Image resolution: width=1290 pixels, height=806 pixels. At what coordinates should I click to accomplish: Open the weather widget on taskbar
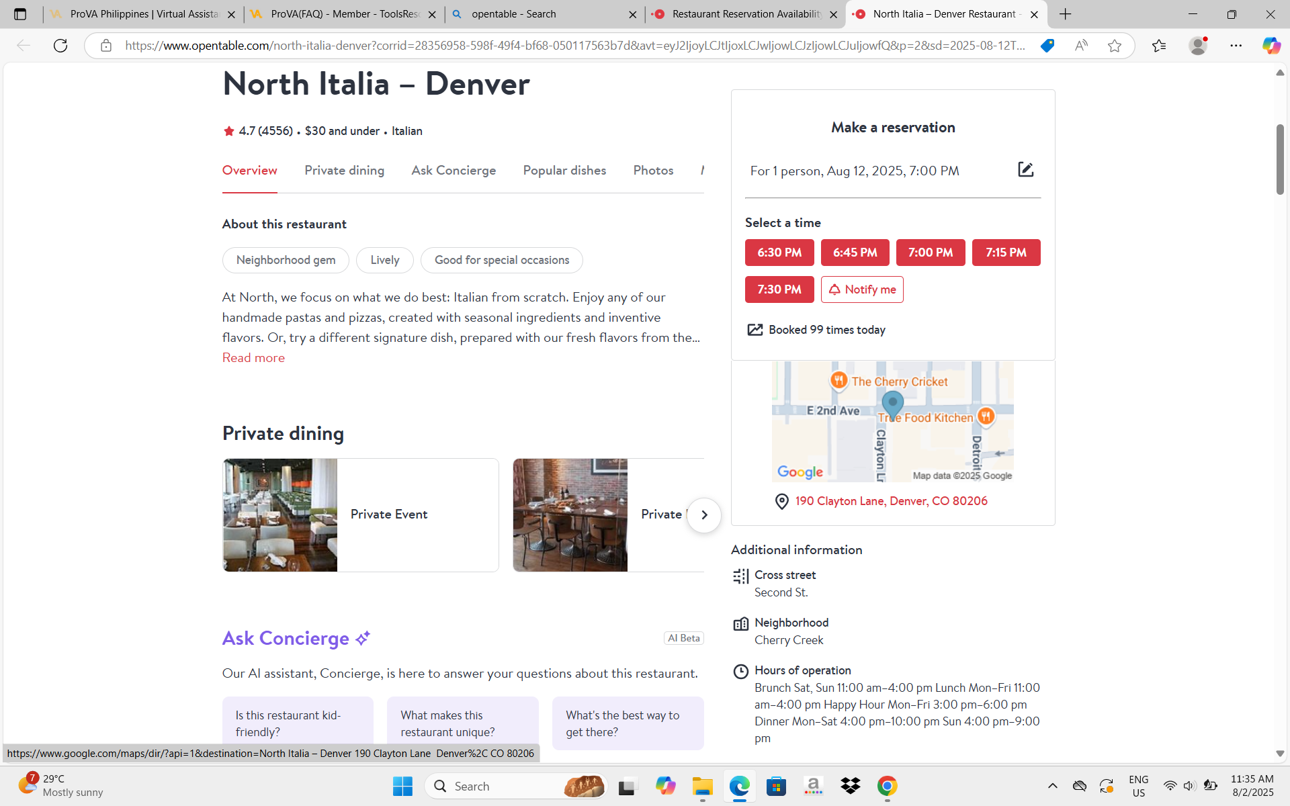pyautogui.click(x=60, y=786)
